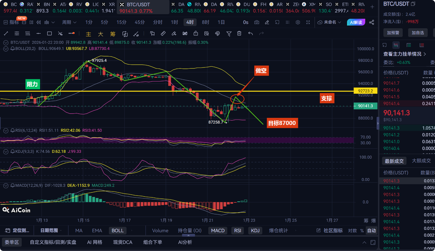Click the undo arrow icon
Image resolution: width=435 pixels, height=251 pixels.
click(x=250, y=33)
